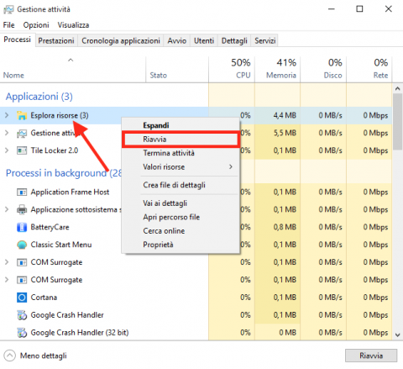
Task: Expand the first COM Surrogate row
Action: pos(7,262)
